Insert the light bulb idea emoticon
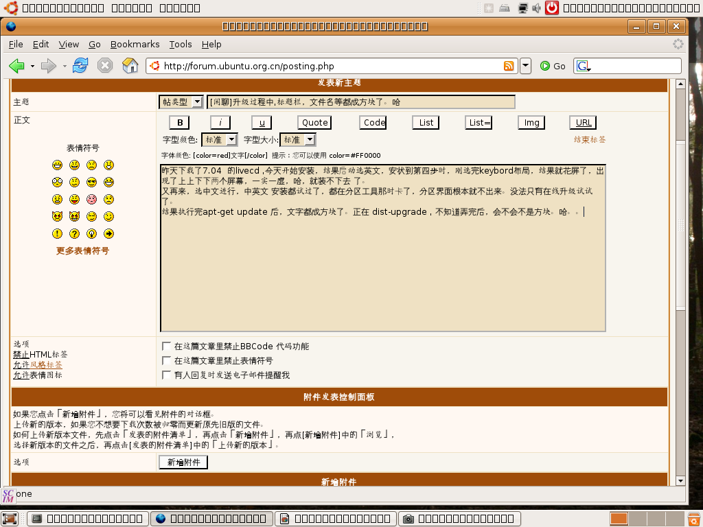The image size is (703, 527). pyautogui.click(x=91, y=233)
